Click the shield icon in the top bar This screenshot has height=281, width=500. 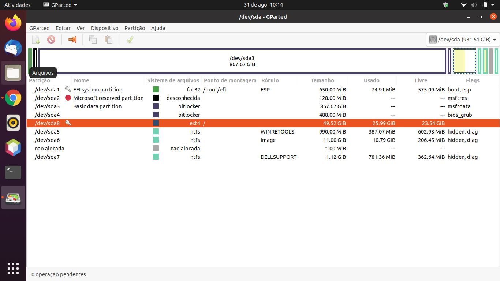(445, 5)
